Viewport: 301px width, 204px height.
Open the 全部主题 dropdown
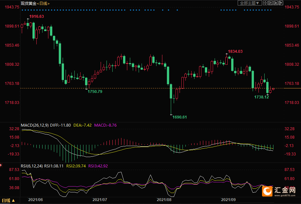point(250,3)
